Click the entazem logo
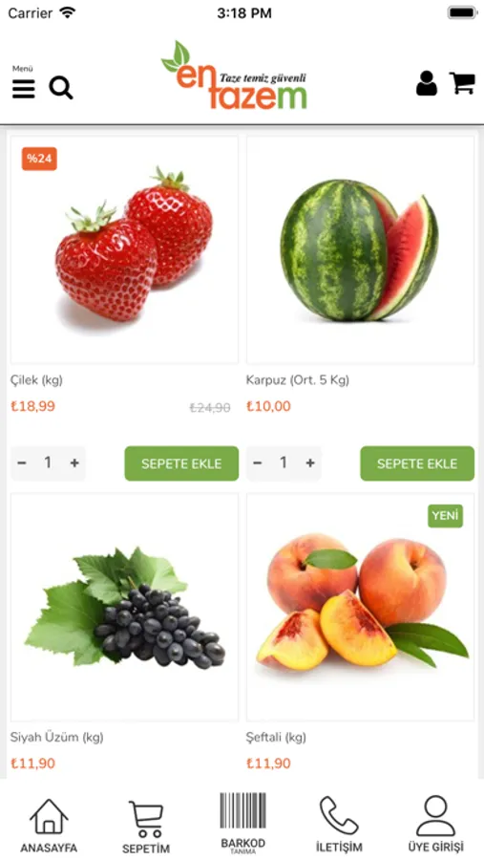 point(235,75)
